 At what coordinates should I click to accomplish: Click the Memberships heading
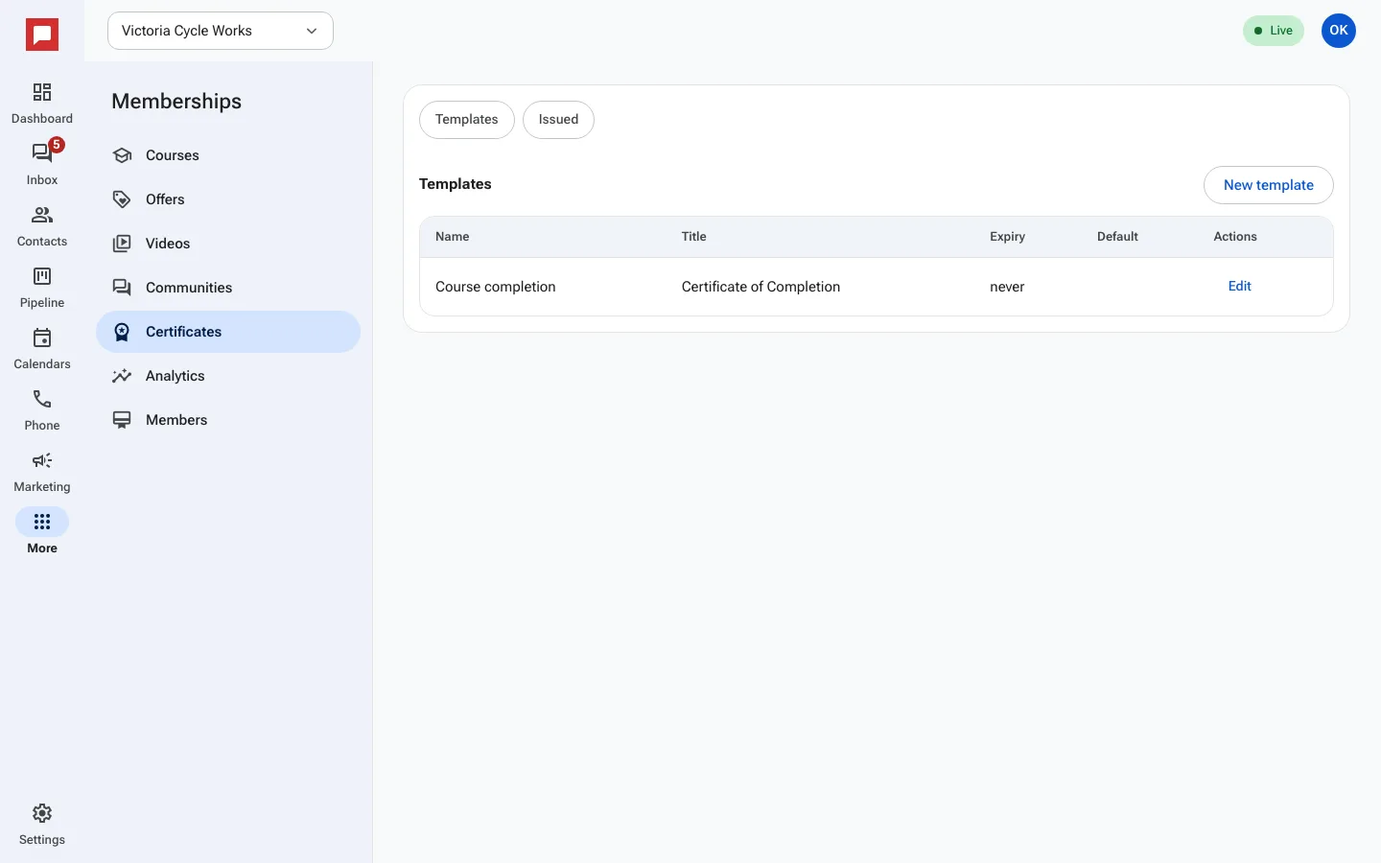pyautogui.click(x=176, y=102)
